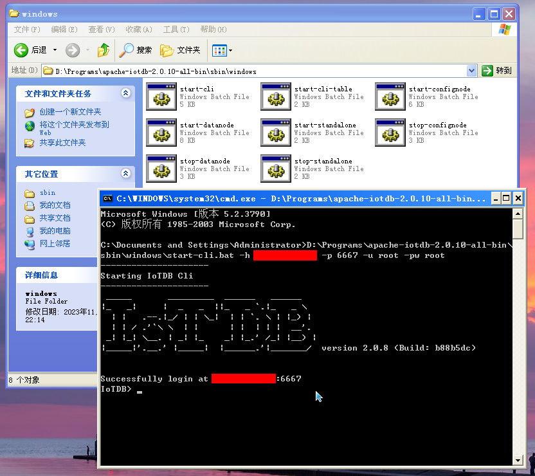The height and width of the screenshot is (476, 535).
Task: Click the status bar '8 个对象' text
Action: tap(24, 380)
